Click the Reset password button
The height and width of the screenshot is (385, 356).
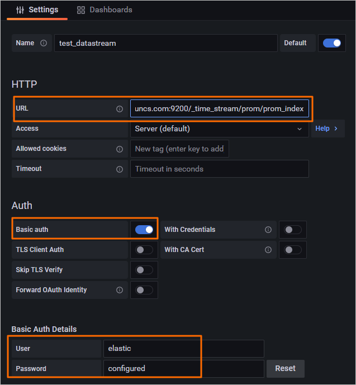(285, 368)
